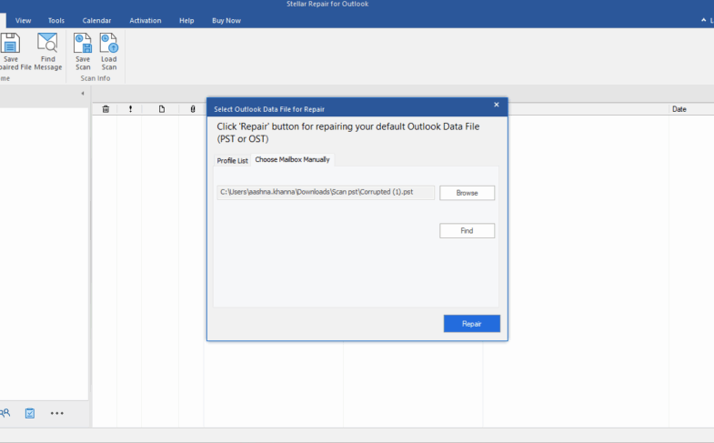Open the Calendar menu
The width and height of the screenshot is (714, 443).
96,21
